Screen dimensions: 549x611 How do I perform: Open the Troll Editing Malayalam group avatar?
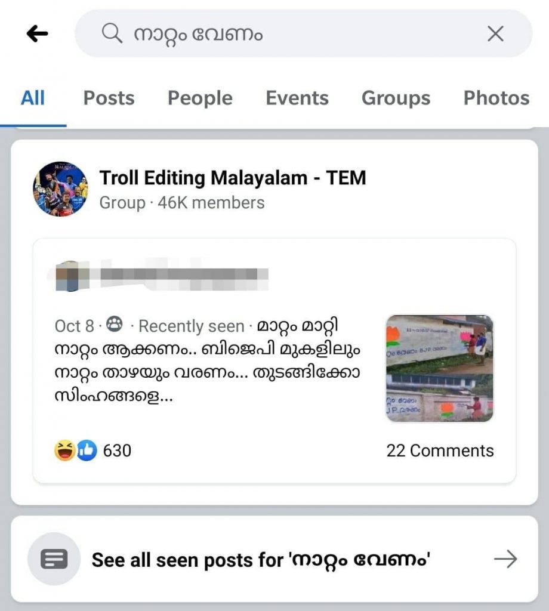point(60,189)
